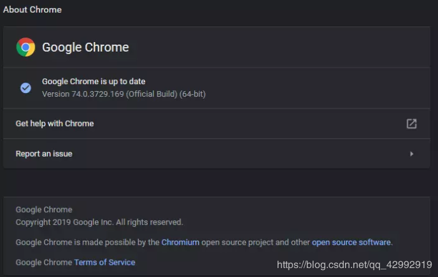Open the Terms of Service link
Viewport: 438px width, 277px height.
point(104,262)
